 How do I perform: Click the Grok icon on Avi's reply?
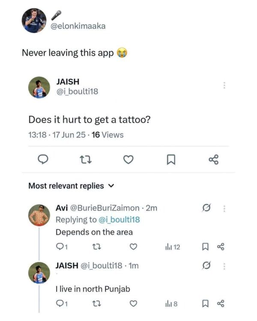208,208
